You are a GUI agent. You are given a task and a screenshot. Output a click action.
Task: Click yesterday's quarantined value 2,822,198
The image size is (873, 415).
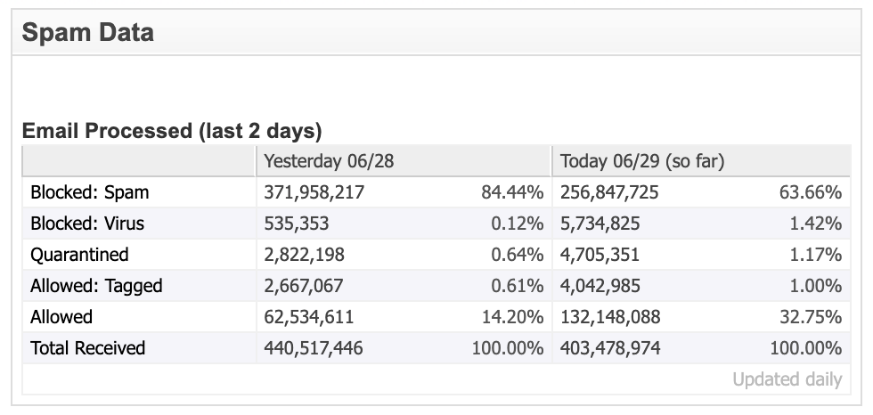[x=304, y=255]
